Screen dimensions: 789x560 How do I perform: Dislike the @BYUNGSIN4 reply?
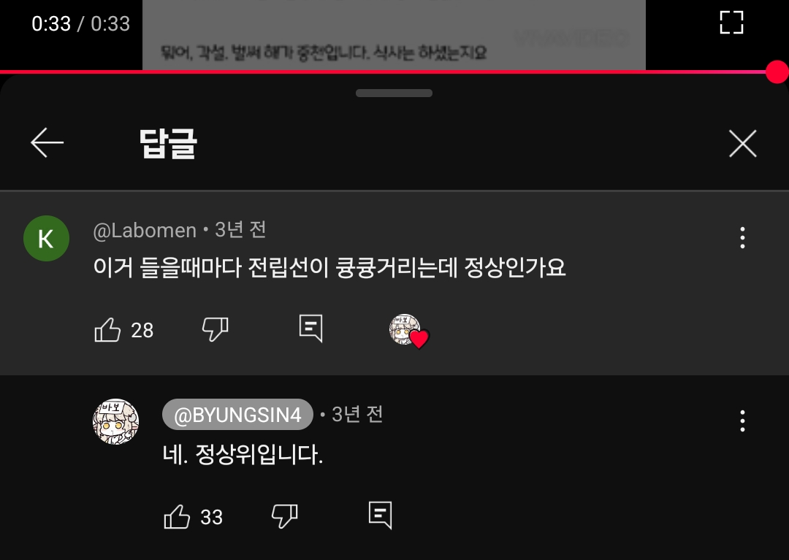coord(285,517)
